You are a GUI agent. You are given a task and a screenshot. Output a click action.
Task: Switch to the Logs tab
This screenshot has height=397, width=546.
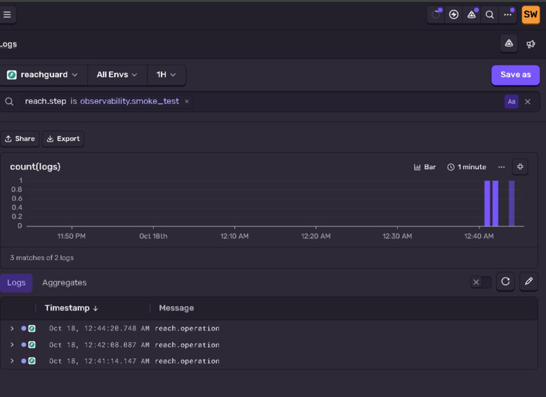(17, 283)
